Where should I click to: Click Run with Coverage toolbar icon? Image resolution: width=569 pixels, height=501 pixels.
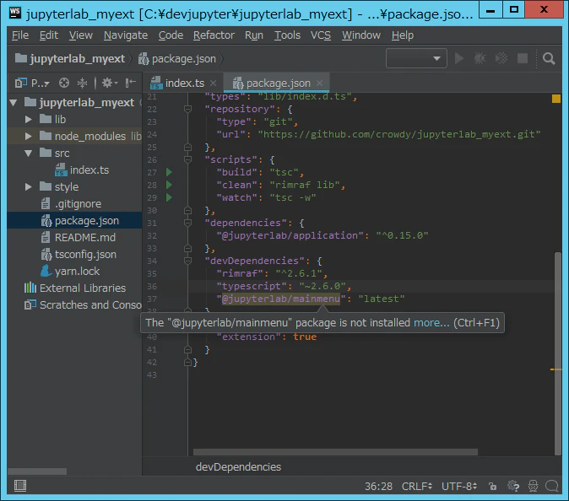pos(501,58)
